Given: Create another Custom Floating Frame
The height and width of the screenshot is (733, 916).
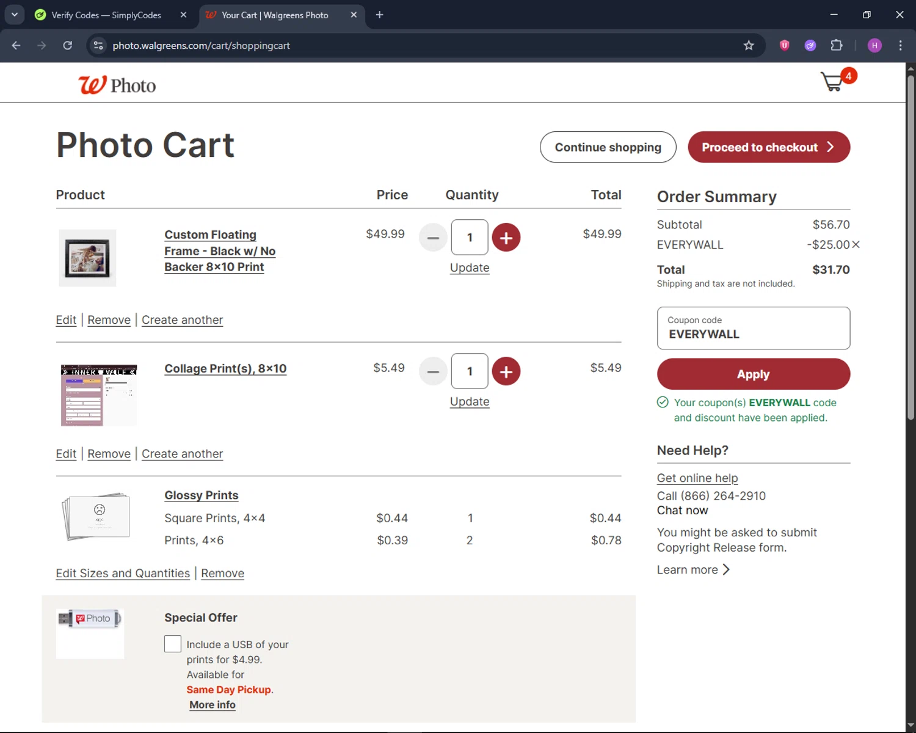Looking at the screenshot, I should point(182,320).
